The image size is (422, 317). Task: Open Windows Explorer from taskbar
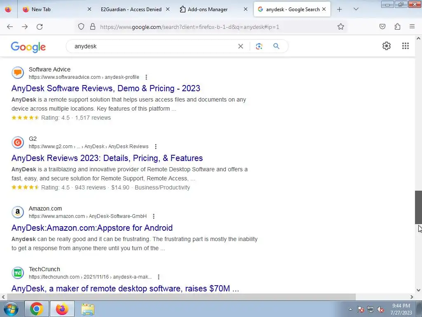[x=88, y=309]
